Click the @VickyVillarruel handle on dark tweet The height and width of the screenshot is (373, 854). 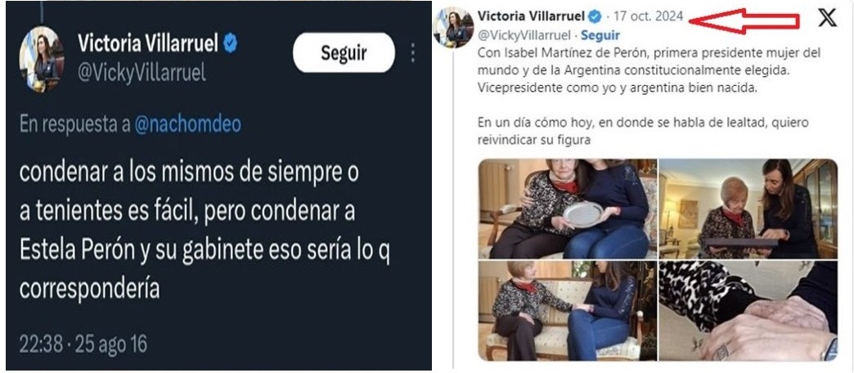click(142, 73)
